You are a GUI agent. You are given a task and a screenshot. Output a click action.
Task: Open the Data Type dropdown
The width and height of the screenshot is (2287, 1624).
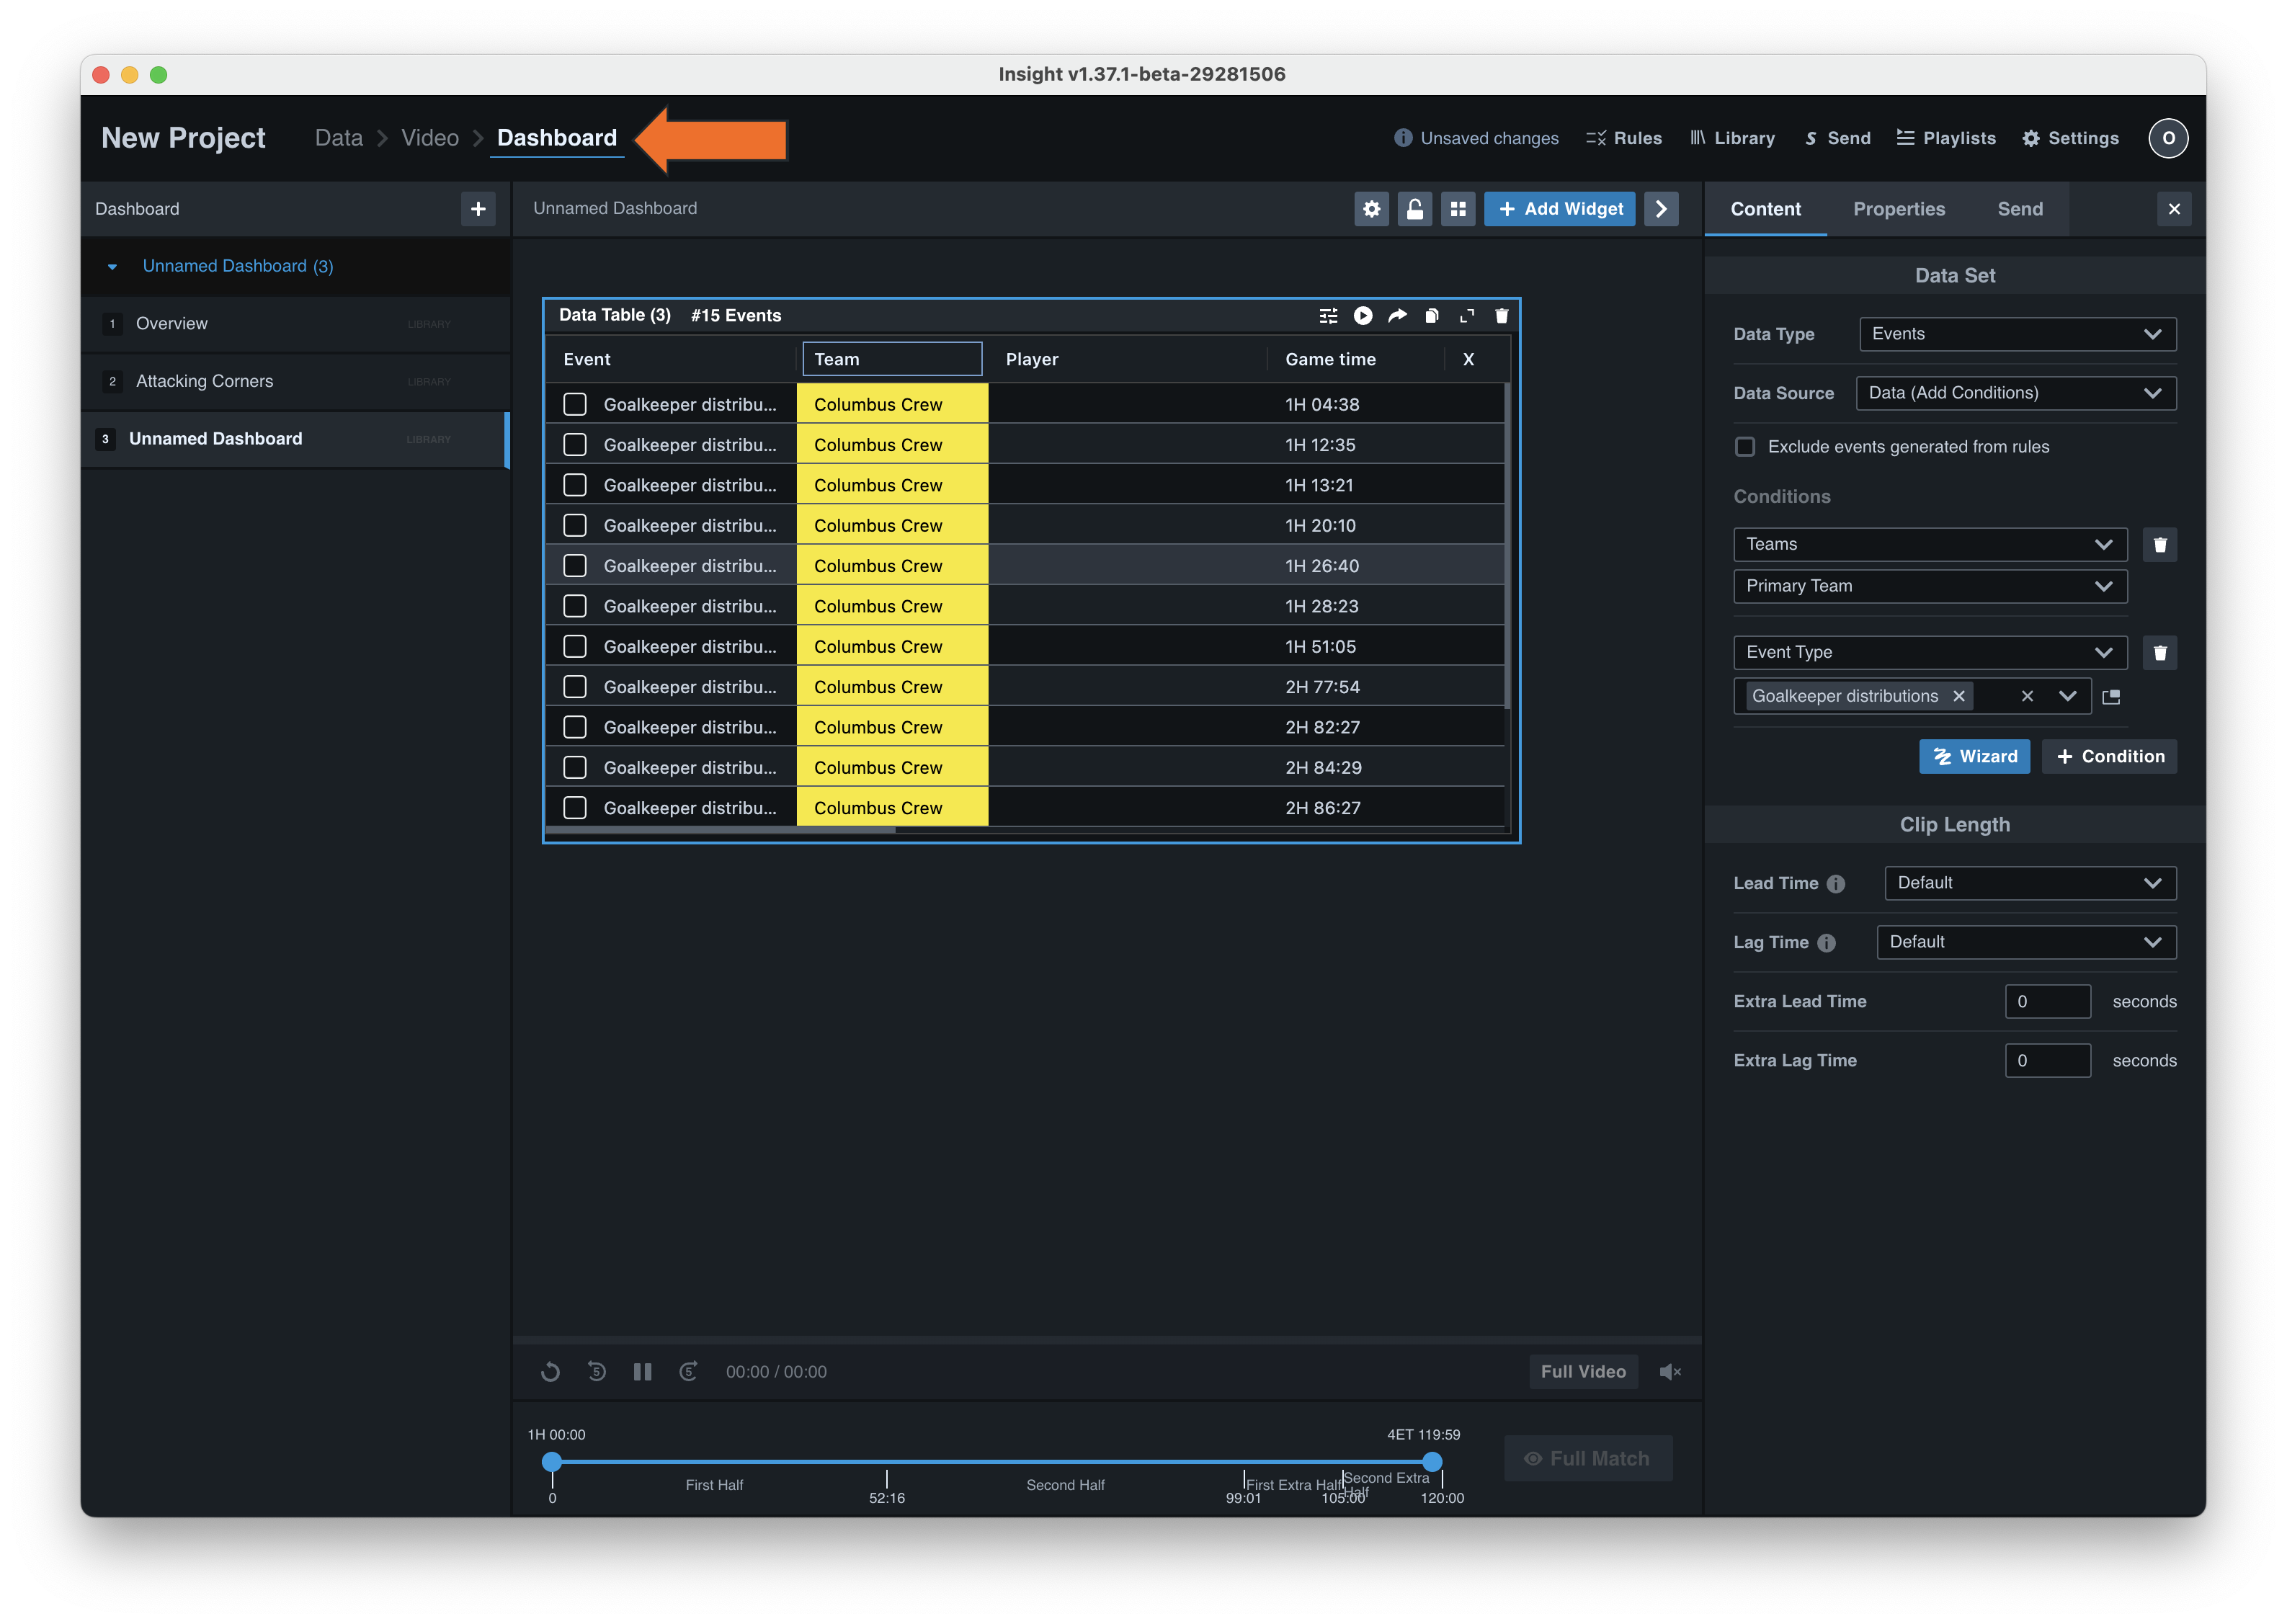(x=2017, y=334)
